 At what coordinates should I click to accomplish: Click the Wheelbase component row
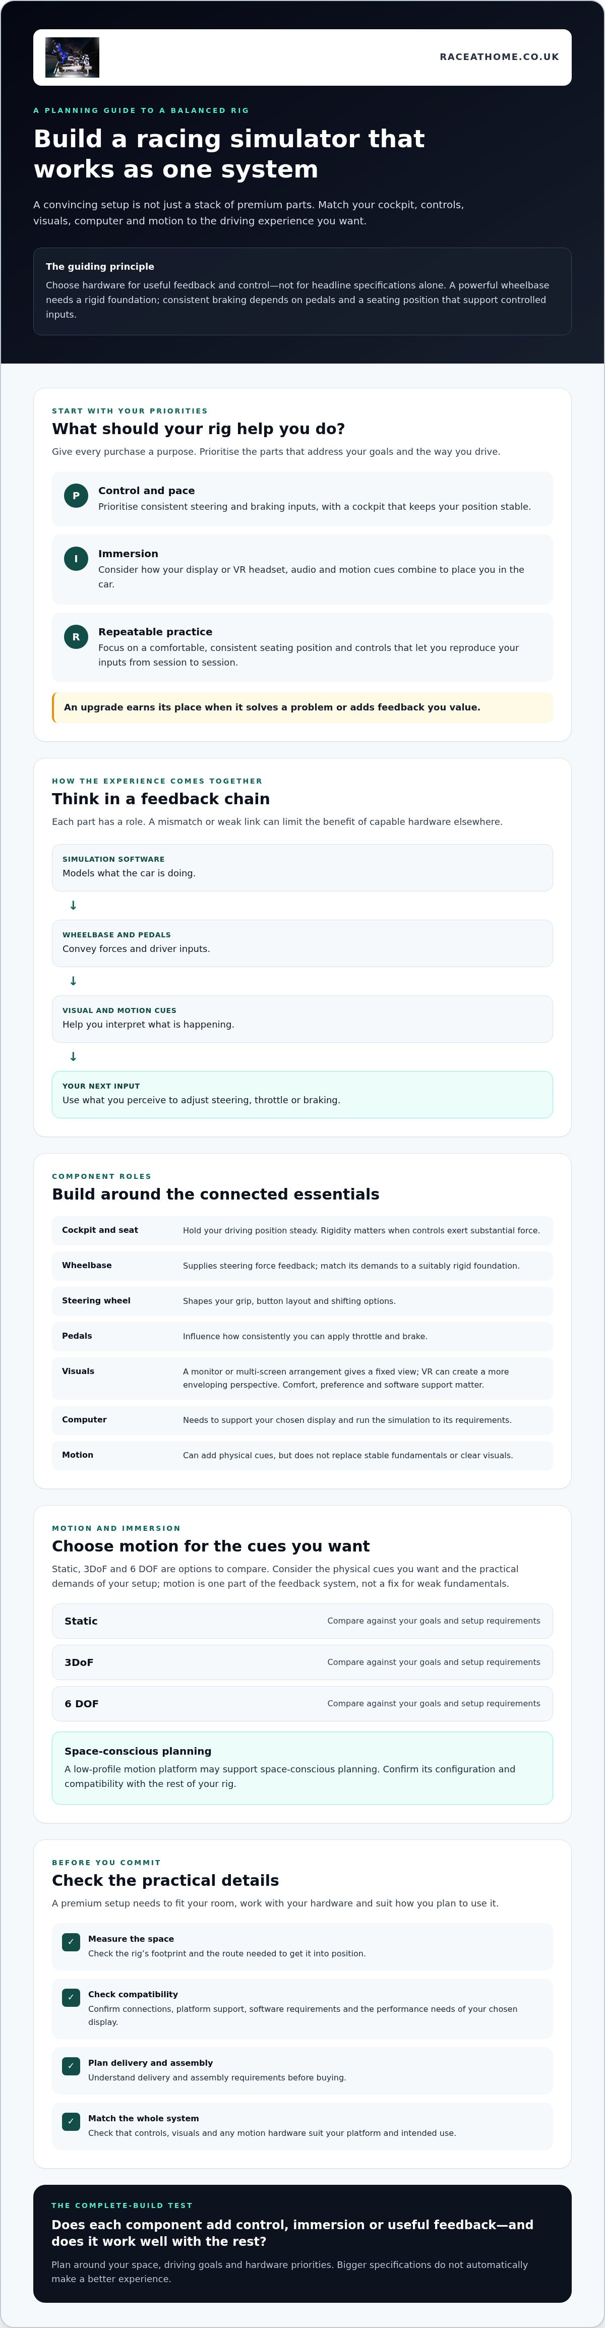pyautogui.click(x=302, y=1265)
